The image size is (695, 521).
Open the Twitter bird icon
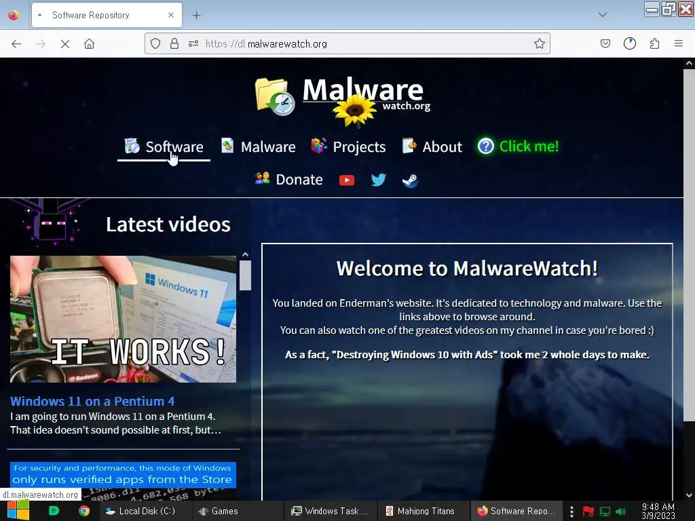[378, 180]
